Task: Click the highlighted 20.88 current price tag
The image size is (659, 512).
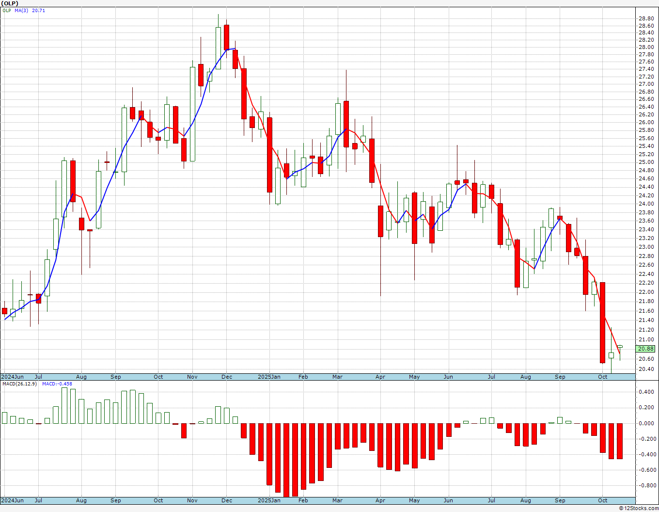Action: (645, 349)
